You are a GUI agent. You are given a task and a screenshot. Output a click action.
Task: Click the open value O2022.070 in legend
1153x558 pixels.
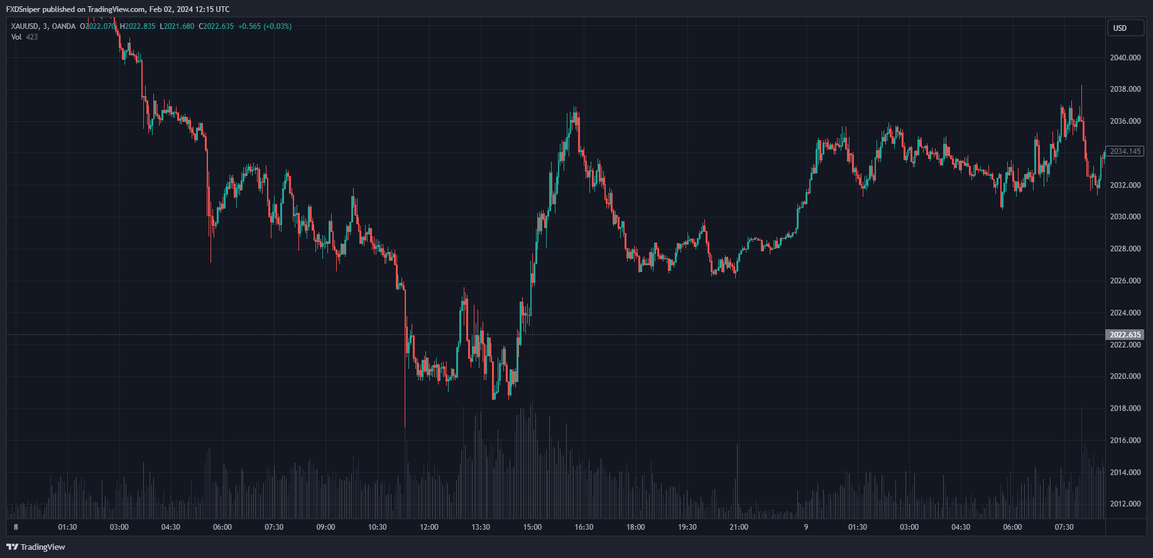(x=99, y=26)
